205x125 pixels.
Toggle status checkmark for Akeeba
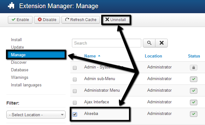tap(194, 114)
